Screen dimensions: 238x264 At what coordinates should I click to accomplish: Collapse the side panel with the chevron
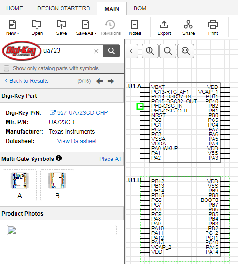coord(131,51)
